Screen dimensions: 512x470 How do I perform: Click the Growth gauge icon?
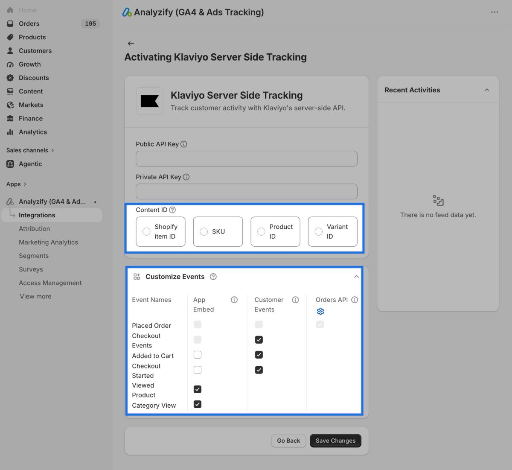(x=10, y=64)
